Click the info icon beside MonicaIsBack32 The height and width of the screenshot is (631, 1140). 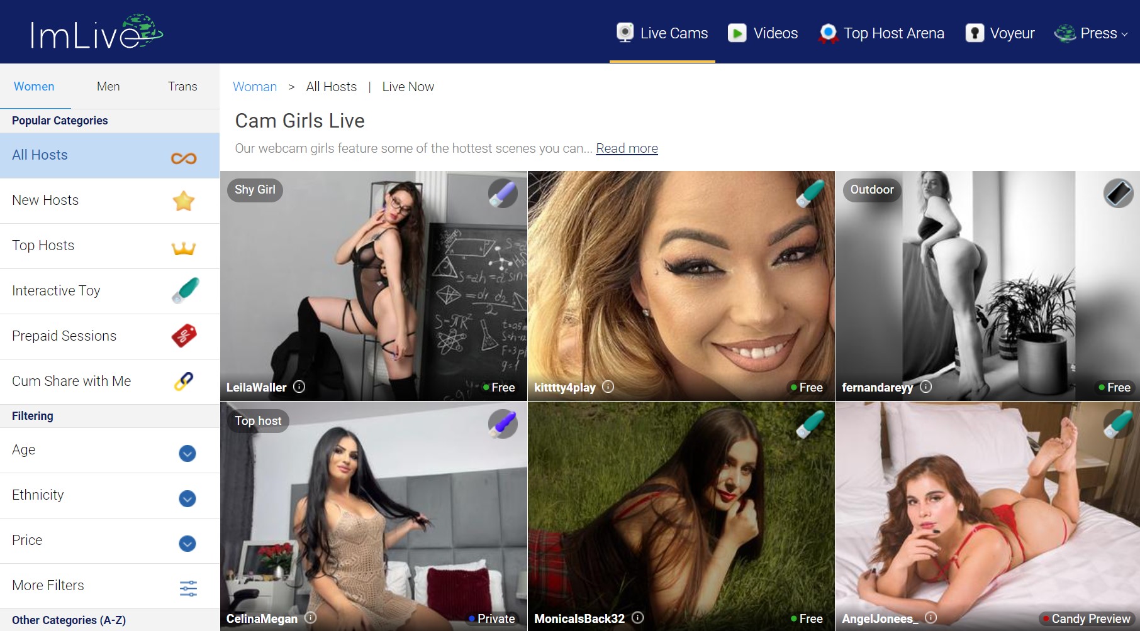637,618
